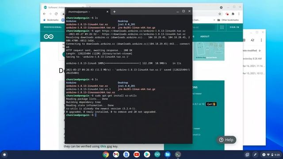Click the Arduino infinity logo on website

click(x=49, y=37)
